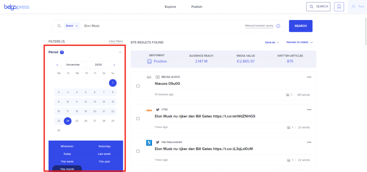
Task: Open article titled Nieuws 09u00
Action: [x=167, y=84]
